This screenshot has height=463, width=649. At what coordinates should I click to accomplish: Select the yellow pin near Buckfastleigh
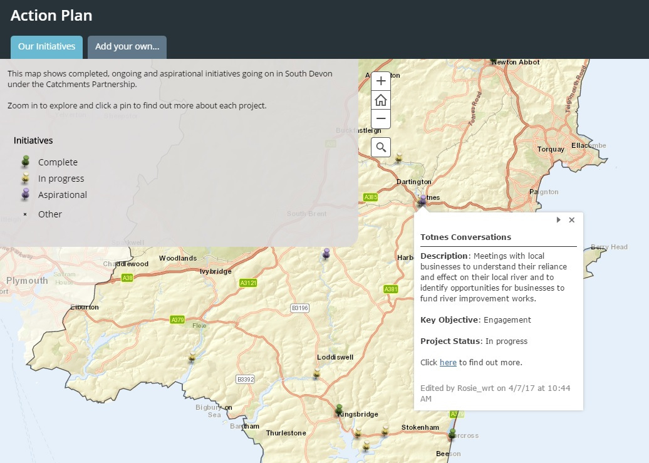click(398, 157)
